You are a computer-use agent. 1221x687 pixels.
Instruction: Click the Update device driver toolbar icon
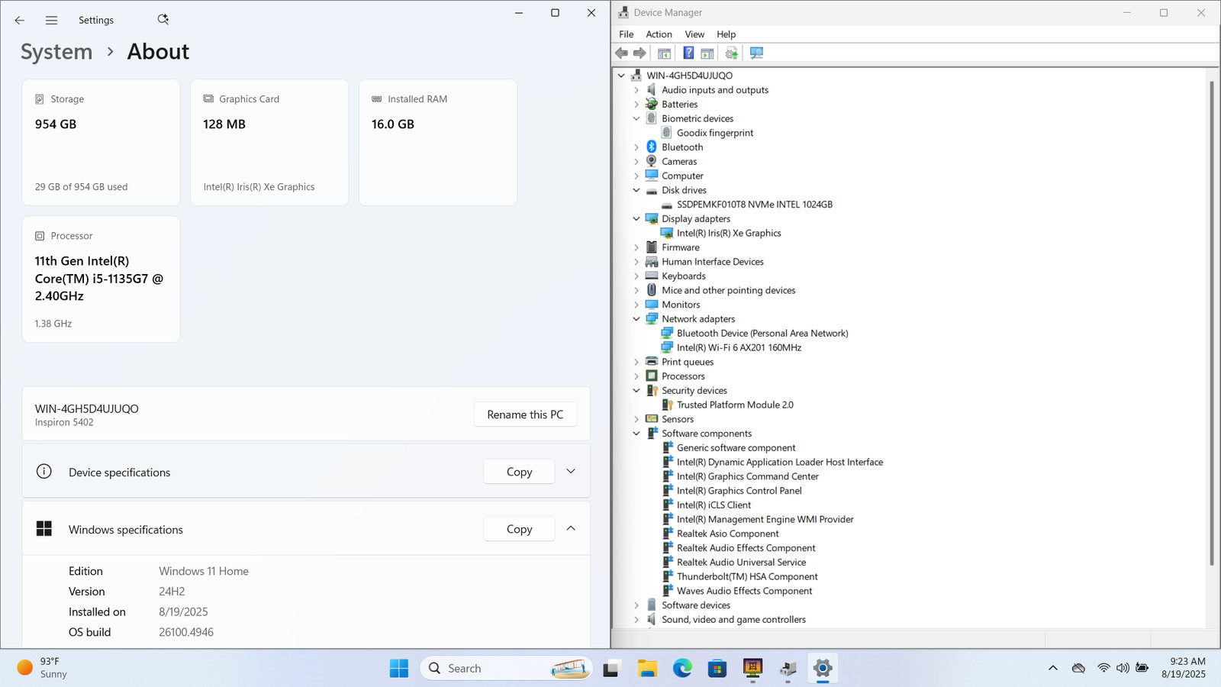[731, 53]
